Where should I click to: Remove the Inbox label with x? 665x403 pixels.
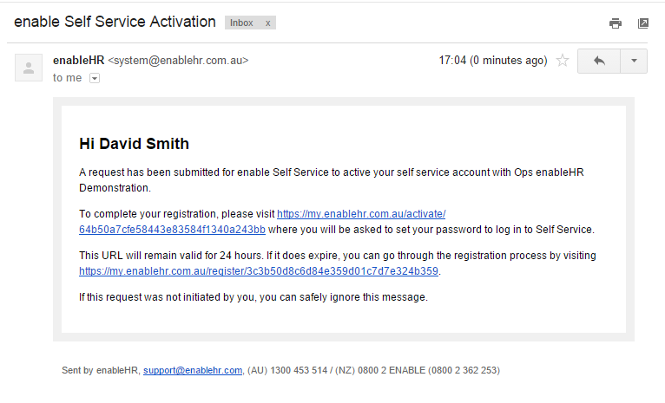268,23
